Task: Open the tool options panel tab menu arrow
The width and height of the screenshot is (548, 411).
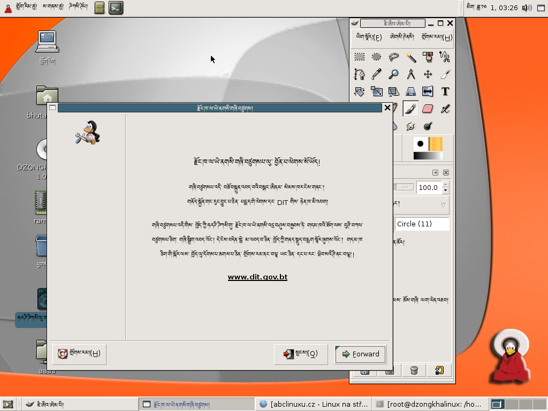Action: [x=435, y=173]
